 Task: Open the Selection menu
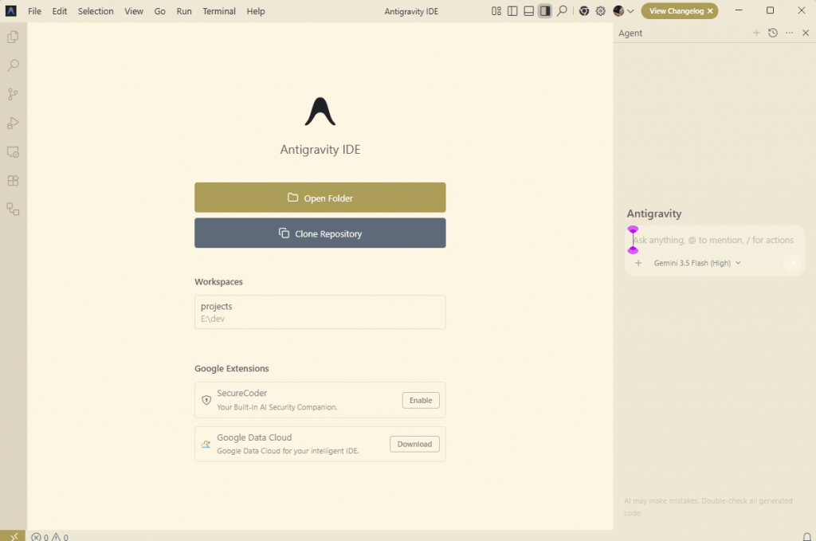tap(96, 11)
